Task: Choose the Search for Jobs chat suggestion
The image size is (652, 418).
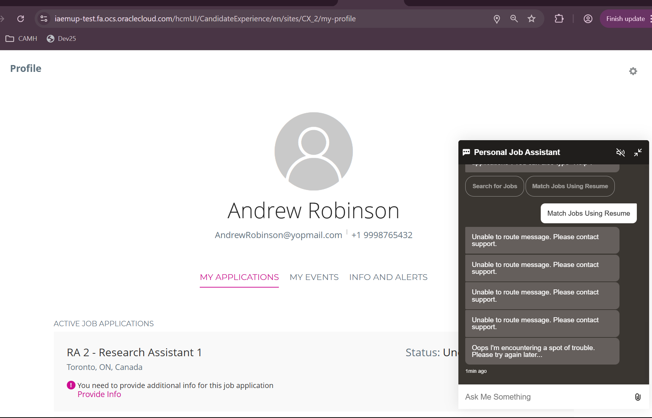Action: point(495,186)
